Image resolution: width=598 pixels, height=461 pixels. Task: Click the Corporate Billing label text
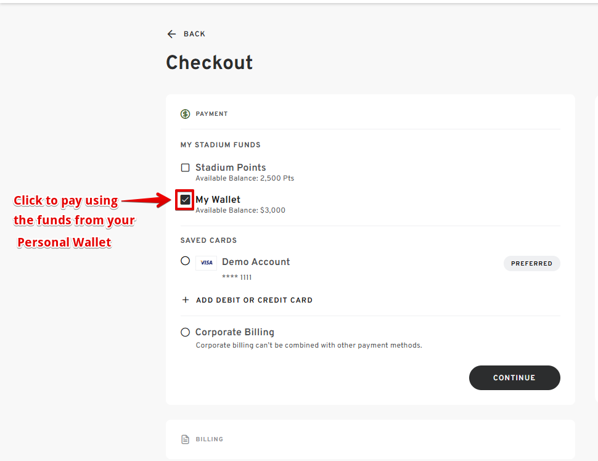(234, 332)
